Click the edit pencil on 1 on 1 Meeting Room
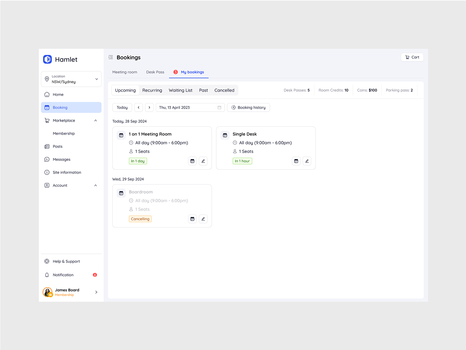Viewport: 466px width, 350px height. pos(203,161)
